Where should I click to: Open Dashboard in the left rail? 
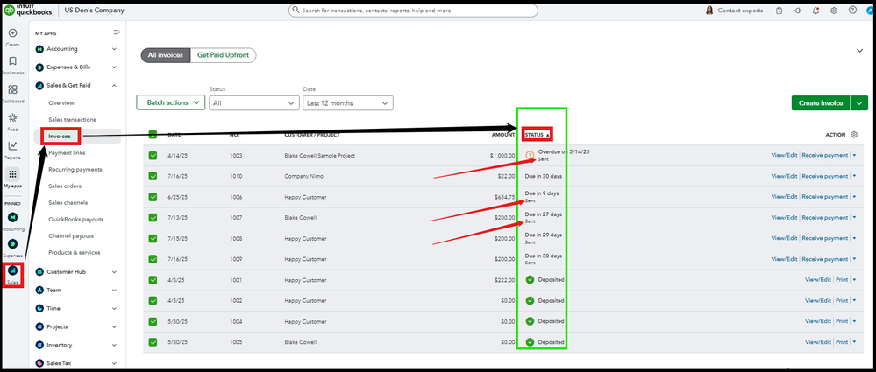(13, 89)
